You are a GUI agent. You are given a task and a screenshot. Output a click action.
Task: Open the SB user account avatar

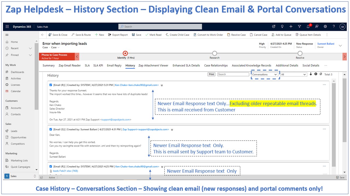click(342, 27)
